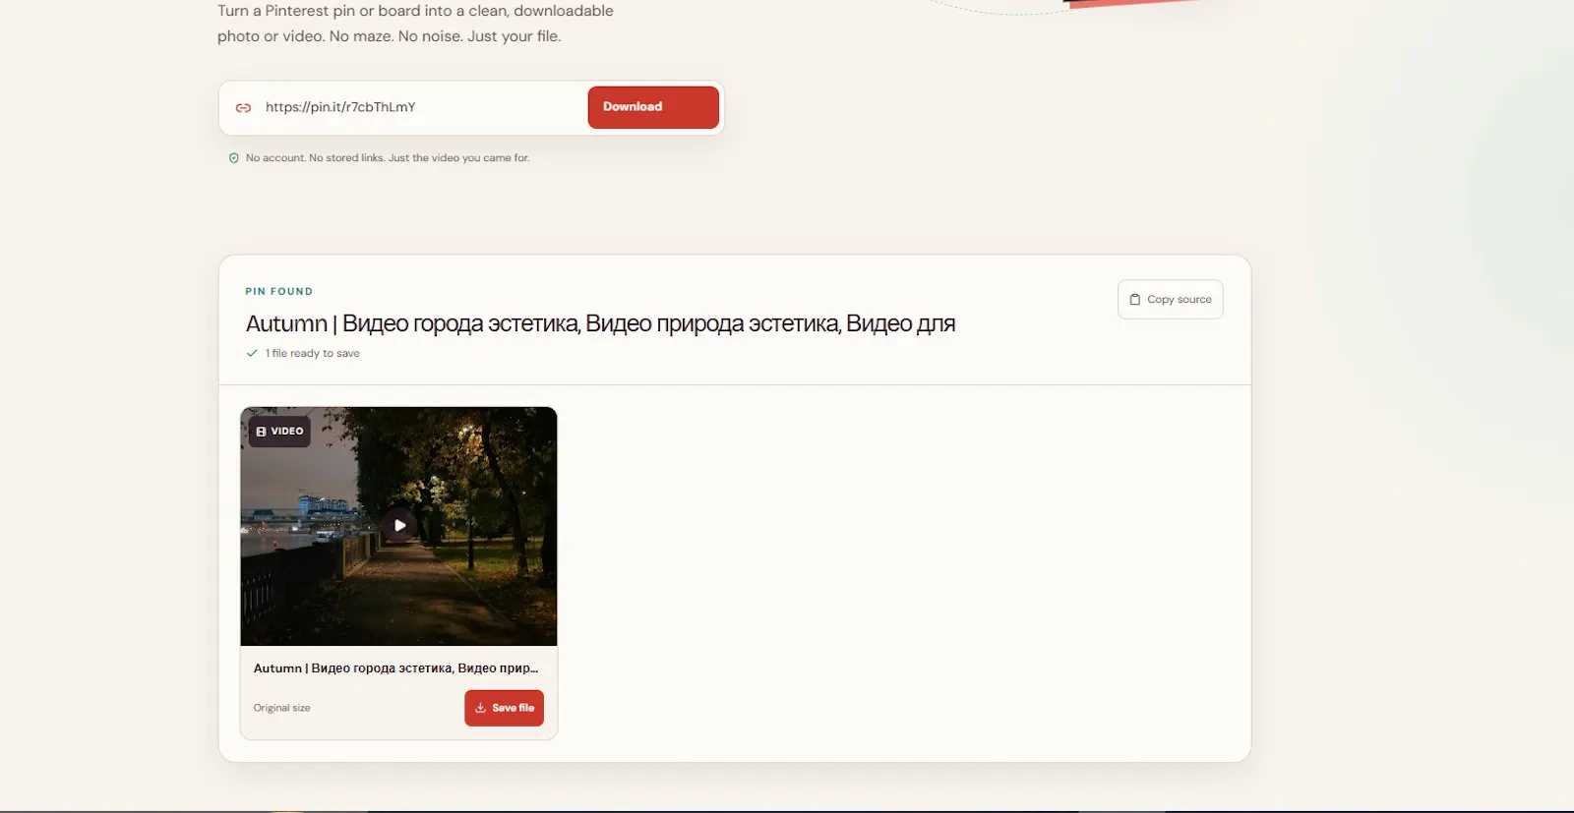Click the shield icon beside No account note
This screenshot has width=1574, height=813.
[234, 158]
